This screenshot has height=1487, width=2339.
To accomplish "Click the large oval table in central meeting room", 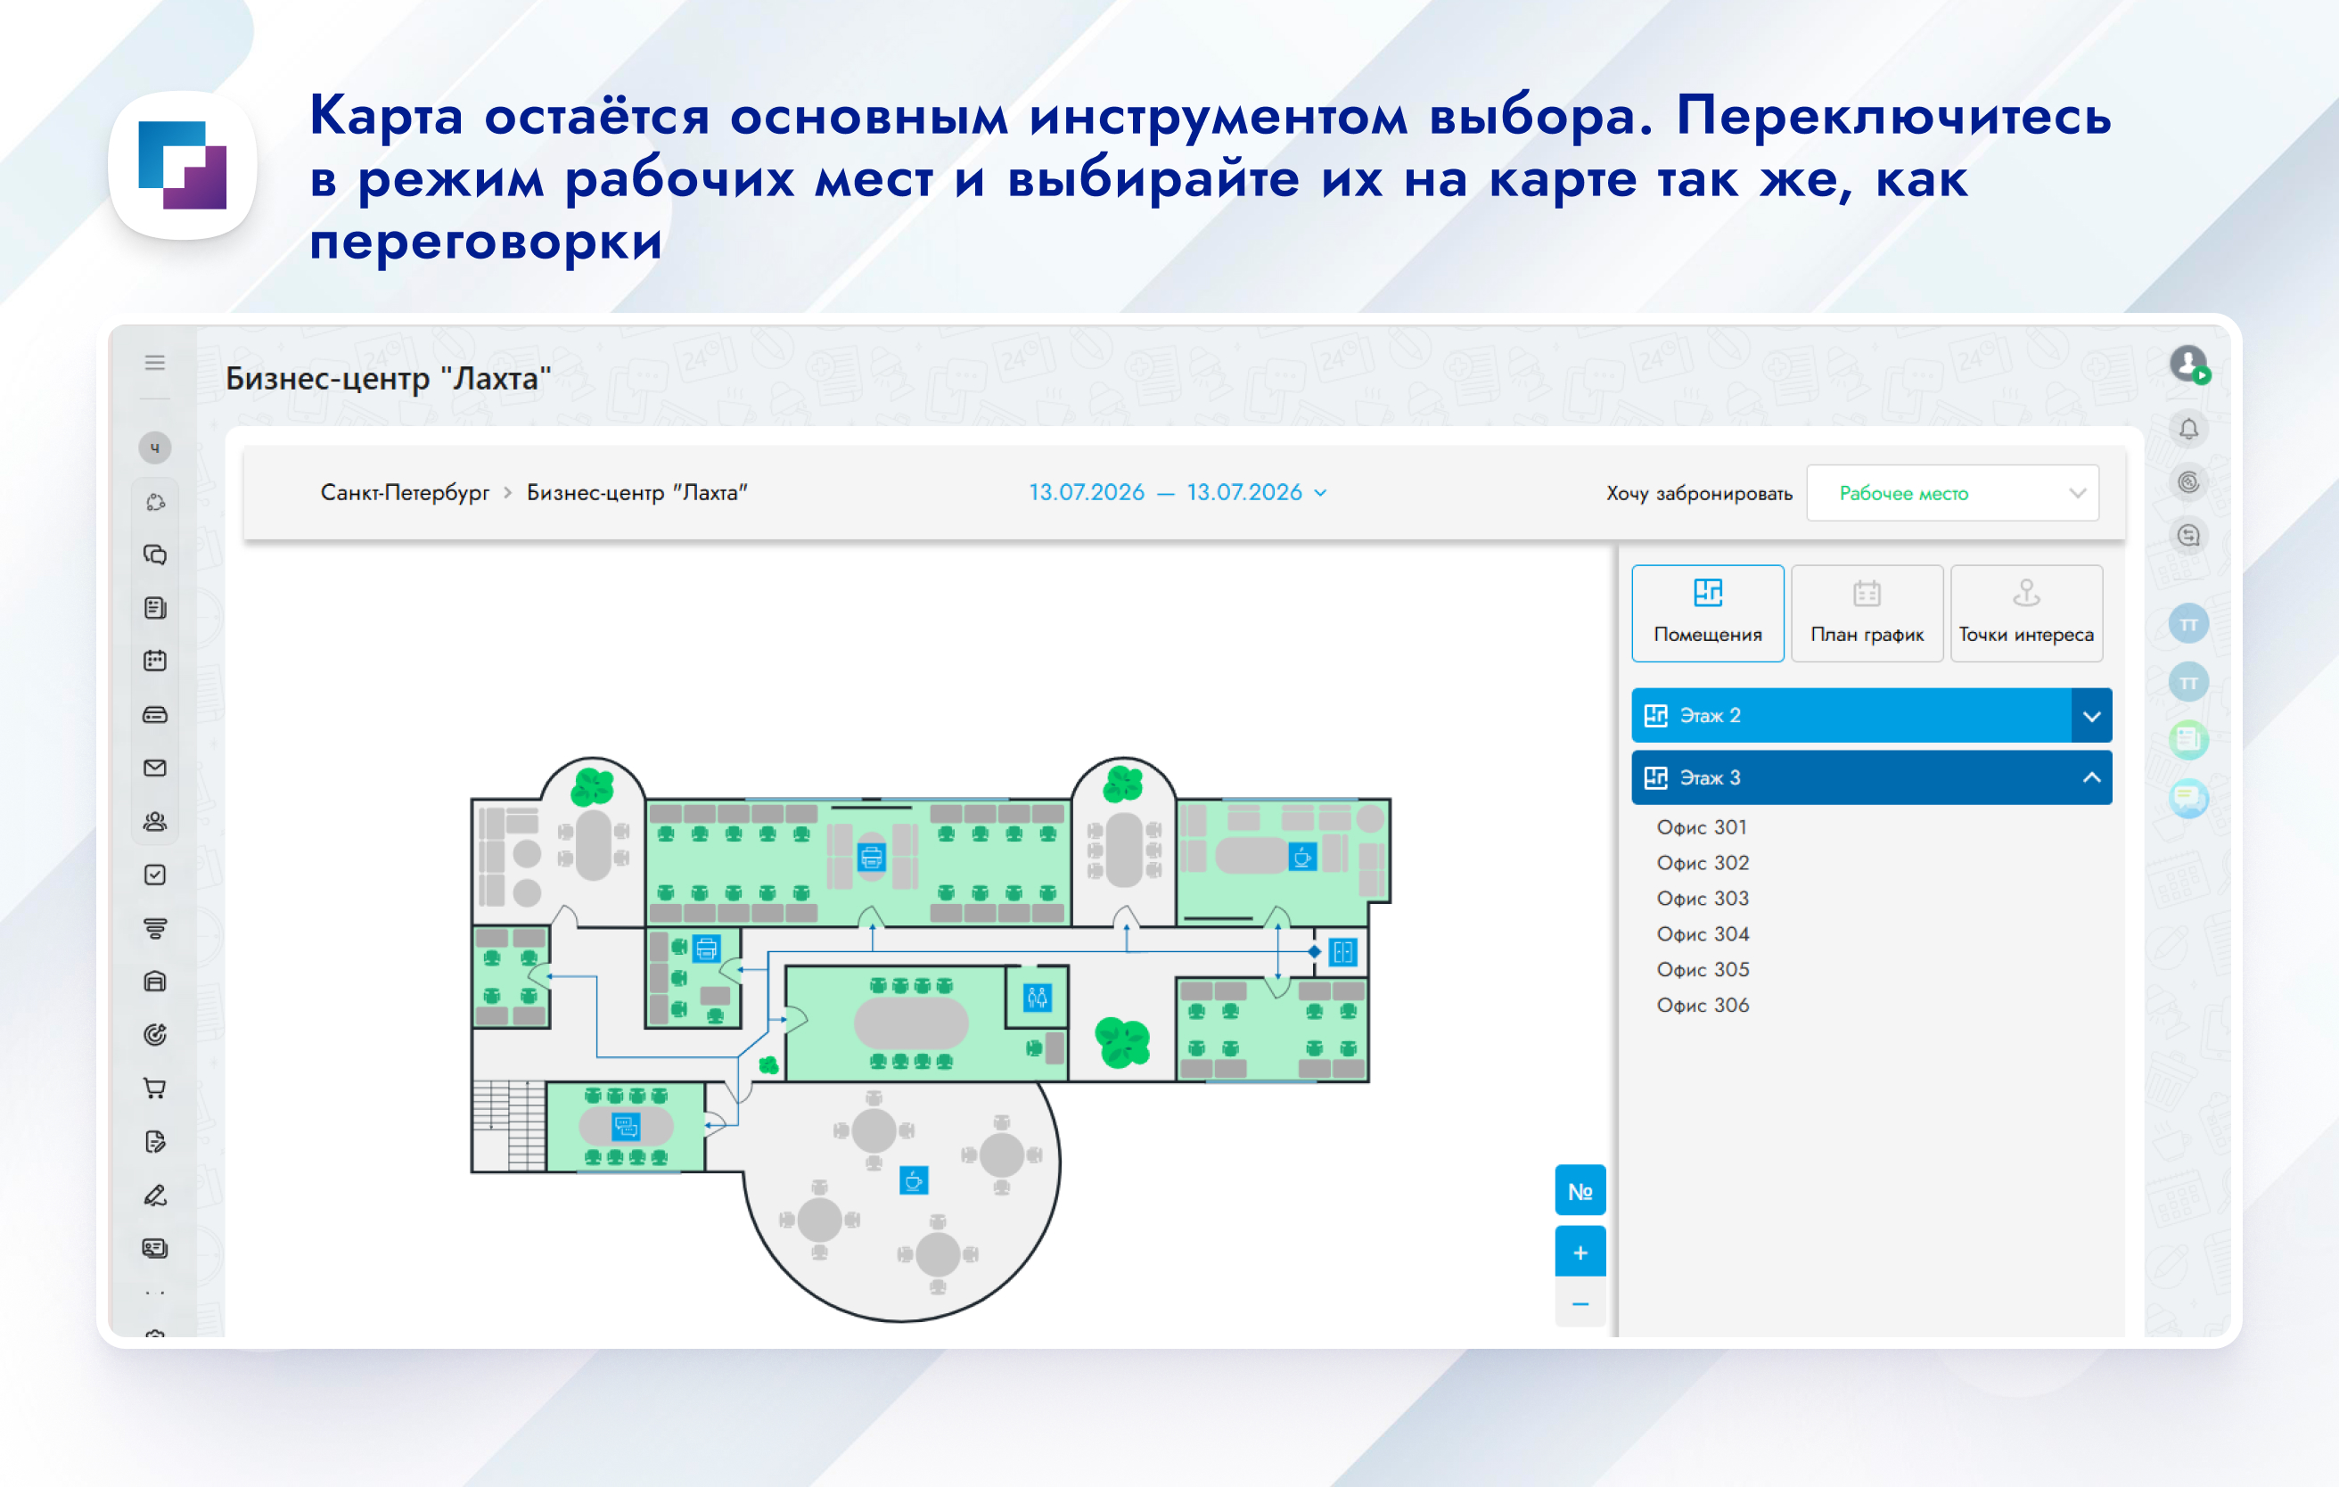I will tap(911, 1023).
